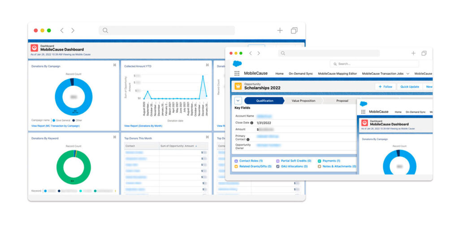Go back in the dashboard browser window
This screenshot has width=459, height=227.
coord(62,30)
